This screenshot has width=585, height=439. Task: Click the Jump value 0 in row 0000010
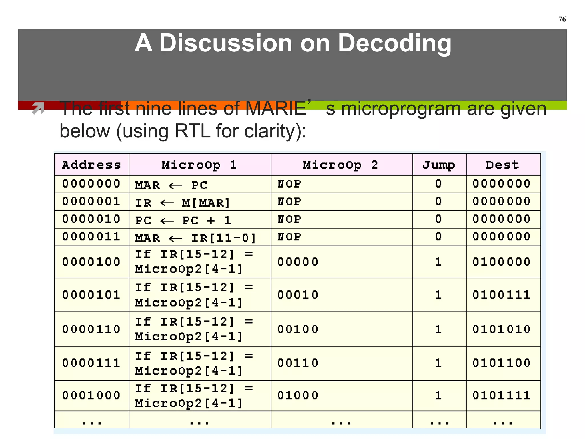tap(438, 219)
